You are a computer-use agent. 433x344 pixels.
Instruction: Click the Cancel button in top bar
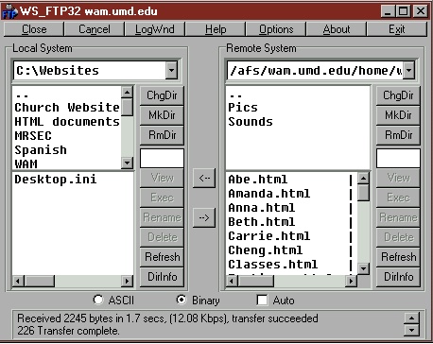(95, 29)
